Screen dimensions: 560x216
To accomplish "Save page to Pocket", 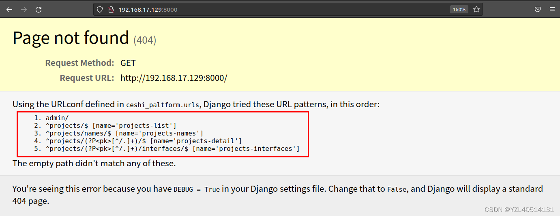I will (538, 9).
